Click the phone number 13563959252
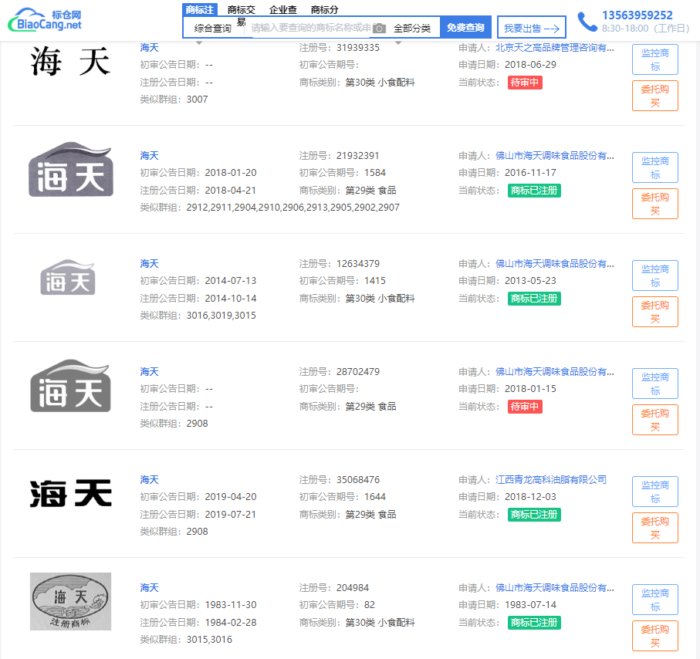This screenshot has width=700, height=659. pyautogui.click(x=637, y=15)
